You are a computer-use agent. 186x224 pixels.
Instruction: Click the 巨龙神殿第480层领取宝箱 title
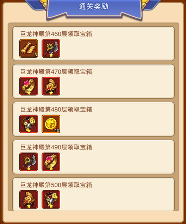click(x=56, y=109)
